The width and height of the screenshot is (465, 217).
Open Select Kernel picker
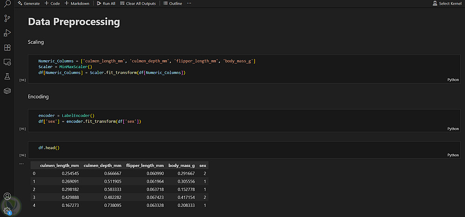click(x=447, y=3)
